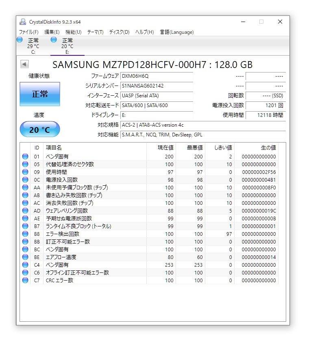Select the 代替処理済のセクタ数 row name
This screenshot has height=360, width=322.
[x=70, y=164]
